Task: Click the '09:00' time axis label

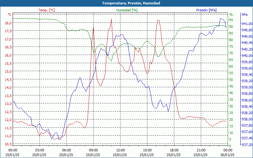Action: coord(93,150)
